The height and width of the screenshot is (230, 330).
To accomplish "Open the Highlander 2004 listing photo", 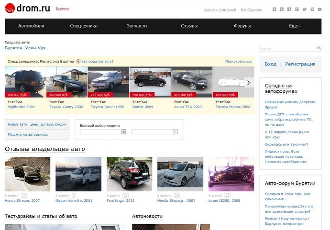I will point(25,82).
